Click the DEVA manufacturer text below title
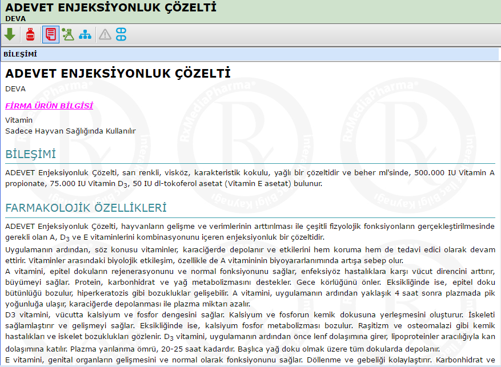This screenshot has width=501, height=367. (15, 88)
